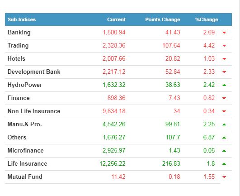Image resolution: width=240 pixels, height=196 pixels.
Task: Click the green up arrow beside Others
Action: [x=224, y=138]
